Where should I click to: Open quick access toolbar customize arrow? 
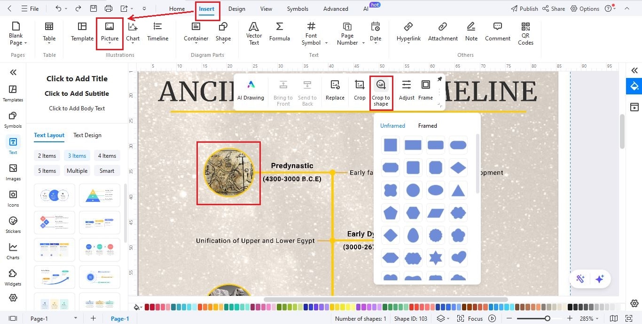coord(144,8)
